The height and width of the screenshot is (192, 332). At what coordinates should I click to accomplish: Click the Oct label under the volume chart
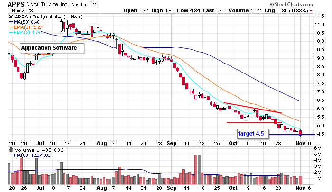pyautogui.click(x=233, y=188)
